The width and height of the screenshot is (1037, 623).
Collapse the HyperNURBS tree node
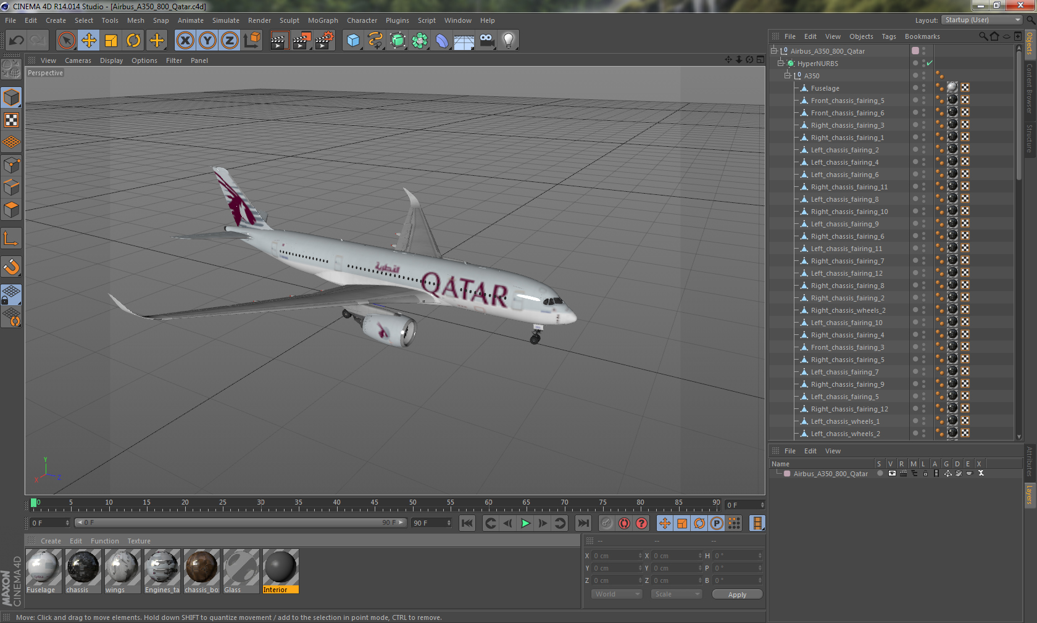pos(780,63)
